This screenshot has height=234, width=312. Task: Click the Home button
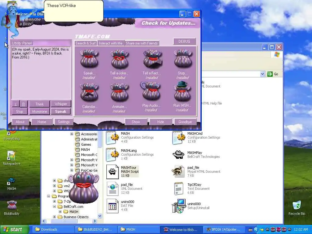[x=42, y=122]
